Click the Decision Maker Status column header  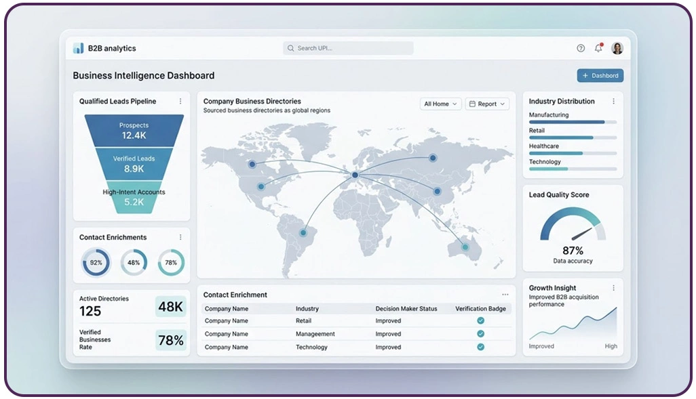pos(406,308)
